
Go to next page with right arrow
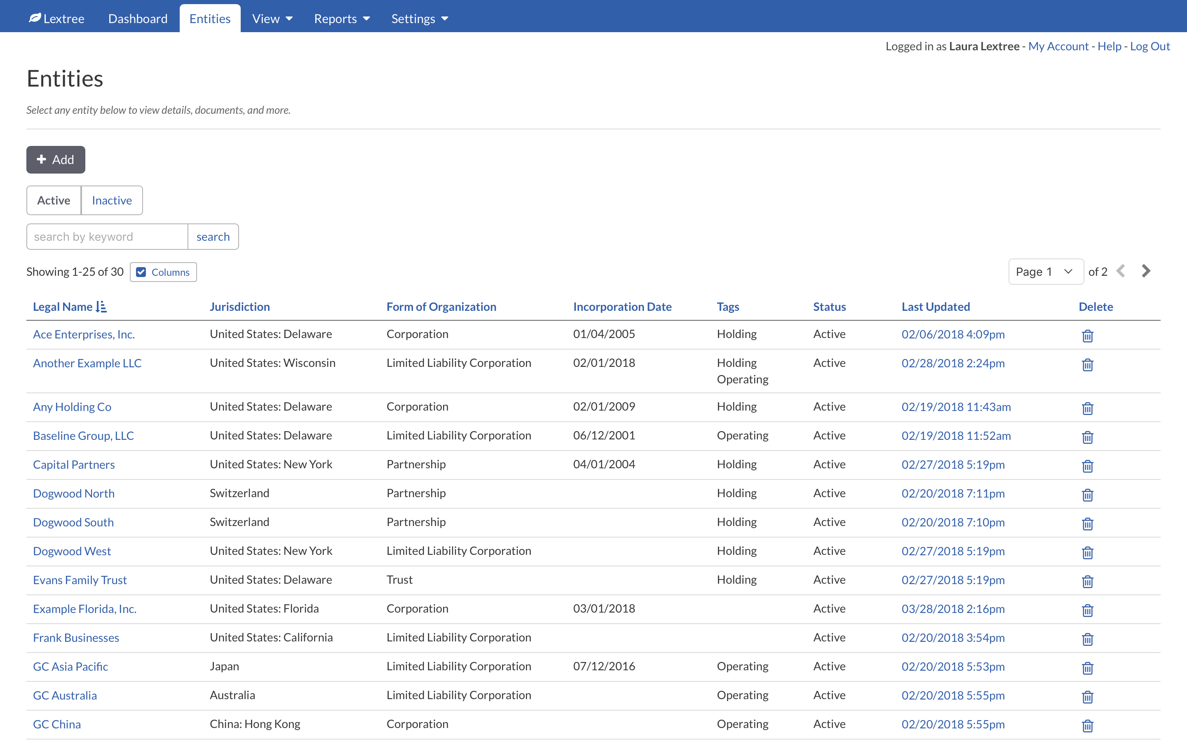(x=1146, y=271)
